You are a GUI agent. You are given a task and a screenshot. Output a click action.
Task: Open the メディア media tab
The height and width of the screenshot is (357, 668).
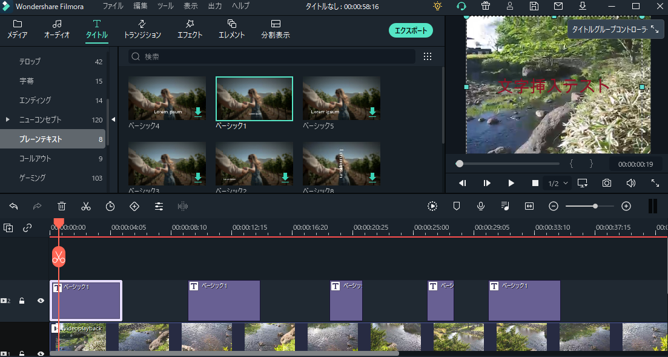18,29
